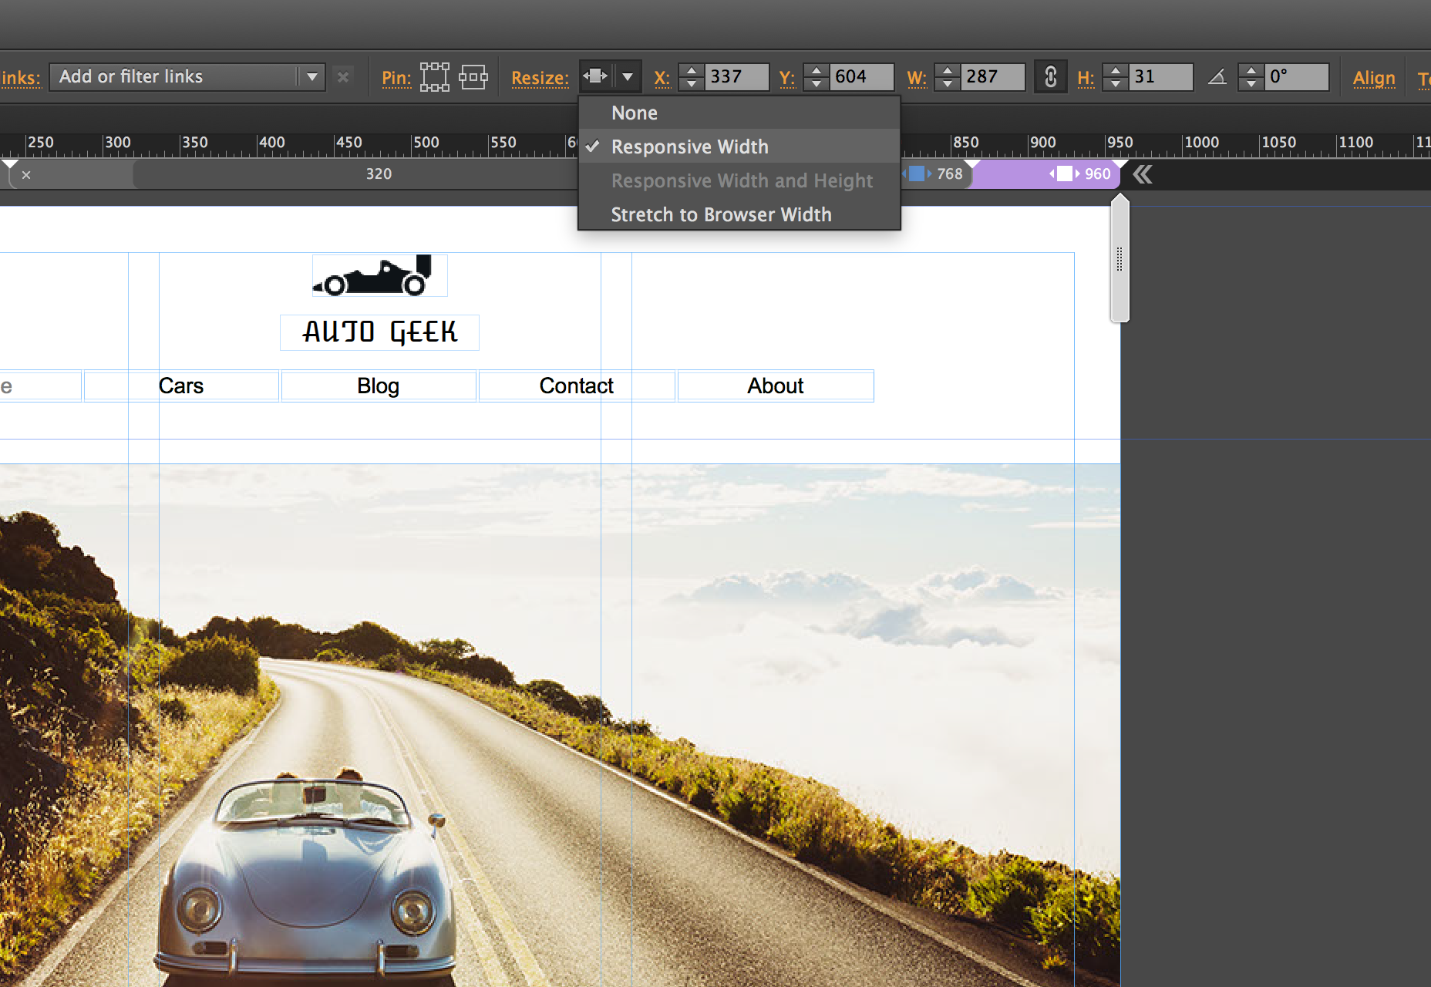
Task: Click the Contact menu item
Action: tap(577, 386)
